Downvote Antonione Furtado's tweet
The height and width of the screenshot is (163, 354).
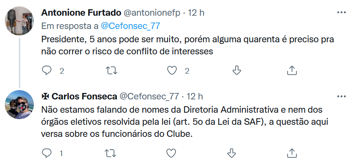(237, 70)
